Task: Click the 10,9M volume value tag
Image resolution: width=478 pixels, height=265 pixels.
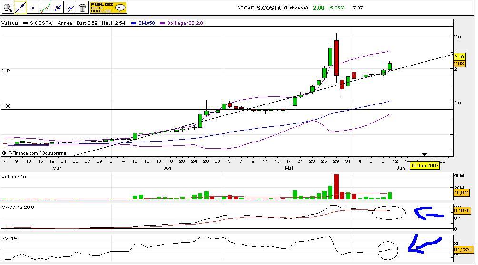Action: pos(461,193)
